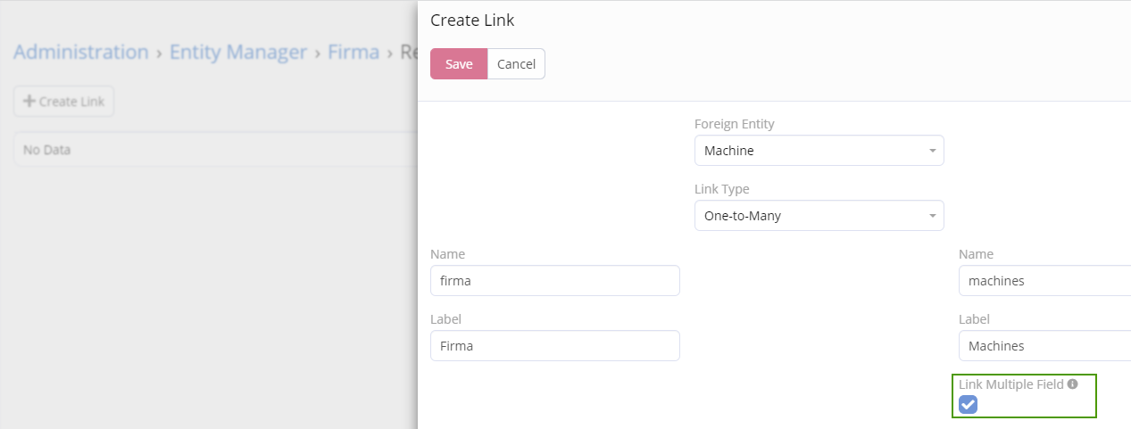Focus the Name field containing firma

[x=554, y=281]
